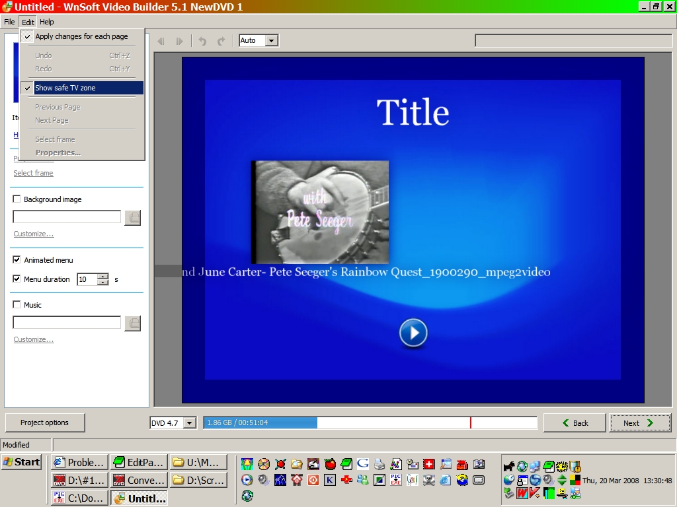
Task: Click Customize... link under Background image
Action: click(x=33, y=234)
